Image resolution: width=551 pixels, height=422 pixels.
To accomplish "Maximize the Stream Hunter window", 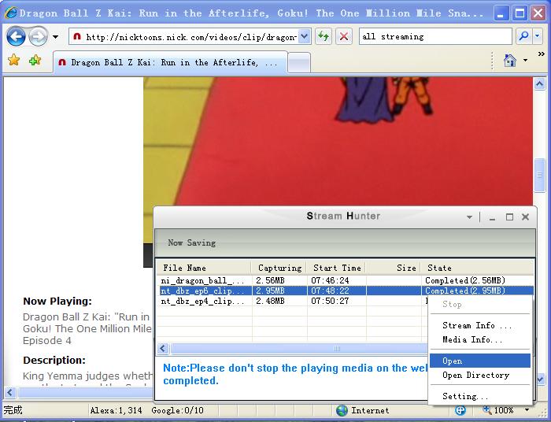I will 509,217.
